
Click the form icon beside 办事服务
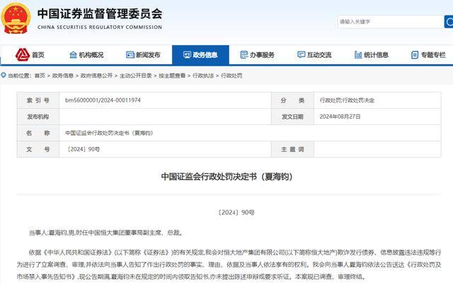[244, 54]
